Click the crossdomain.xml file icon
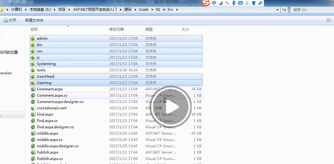 click(x=33, y=108)
